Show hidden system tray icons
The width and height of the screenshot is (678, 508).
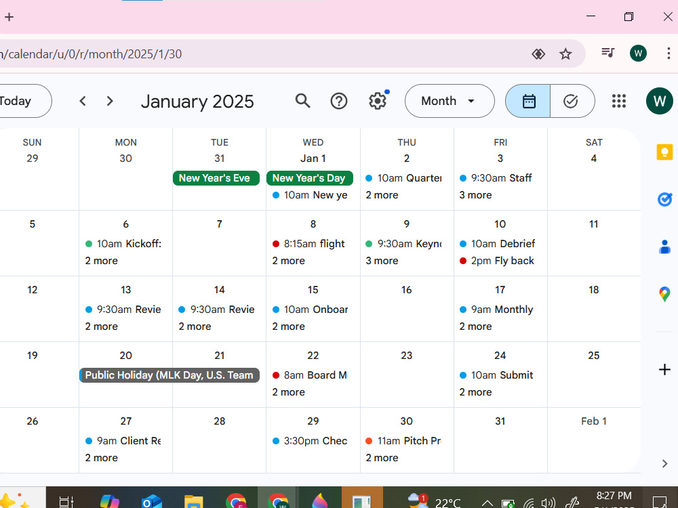487,503
